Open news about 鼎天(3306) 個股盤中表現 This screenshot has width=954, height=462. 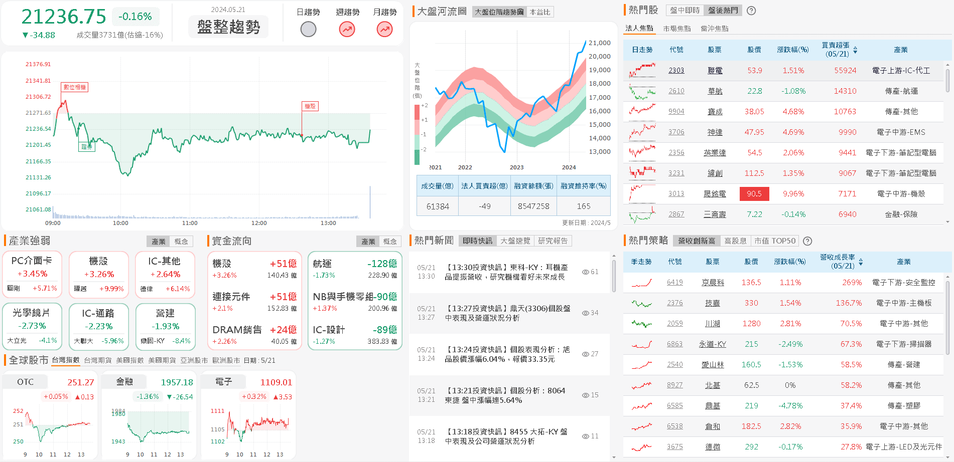click(x=508, y=313)
